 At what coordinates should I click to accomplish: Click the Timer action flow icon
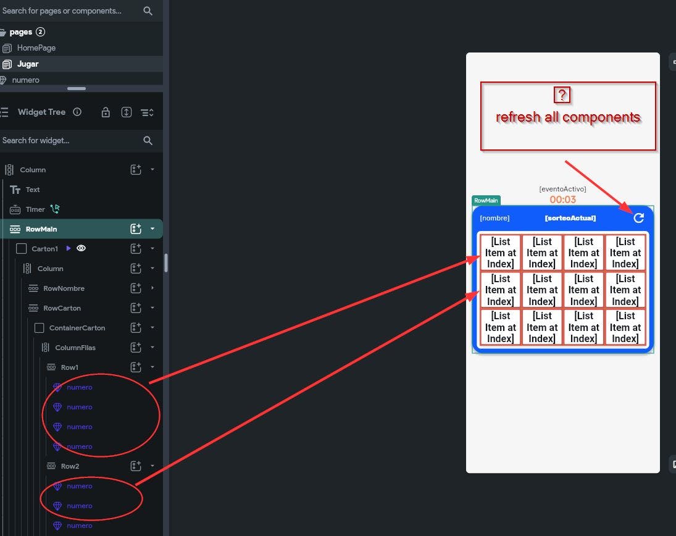pyautogui.click(x=55, y=209)
